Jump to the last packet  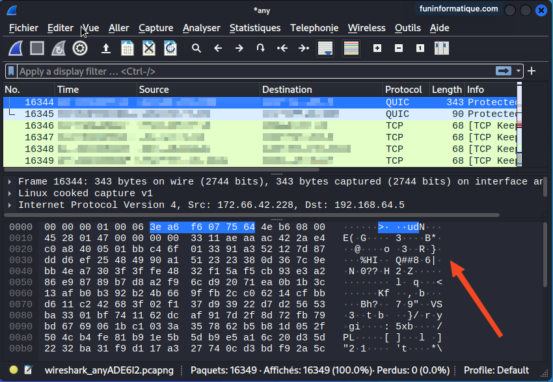pos(304,48)
